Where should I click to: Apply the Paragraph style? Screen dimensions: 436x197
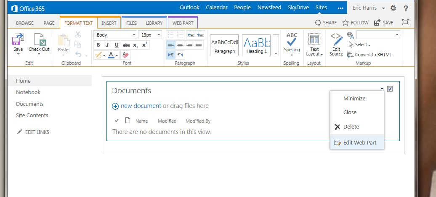(224, 45)
